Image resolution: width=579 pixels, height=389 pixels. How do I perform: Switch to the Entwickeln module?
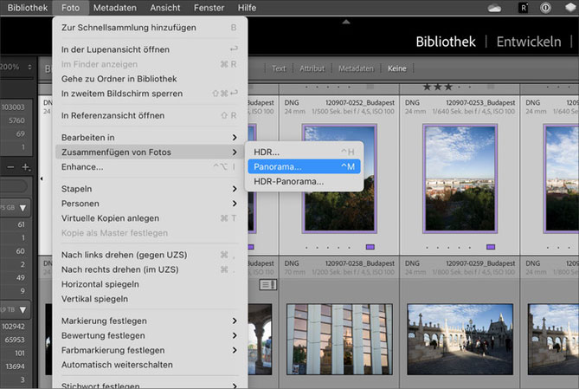click(x=529, y=42)
